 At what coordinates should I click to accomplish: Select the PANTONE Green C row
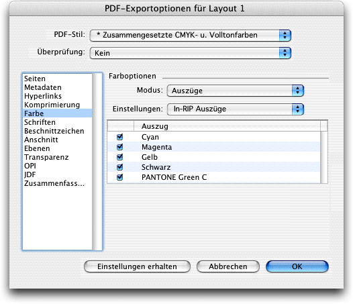[x=214, y=177]
